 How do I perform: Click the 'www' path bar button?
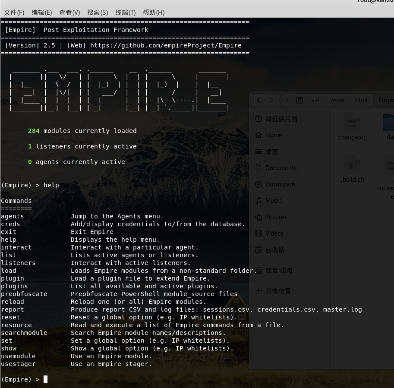click(x=337, y=100)
